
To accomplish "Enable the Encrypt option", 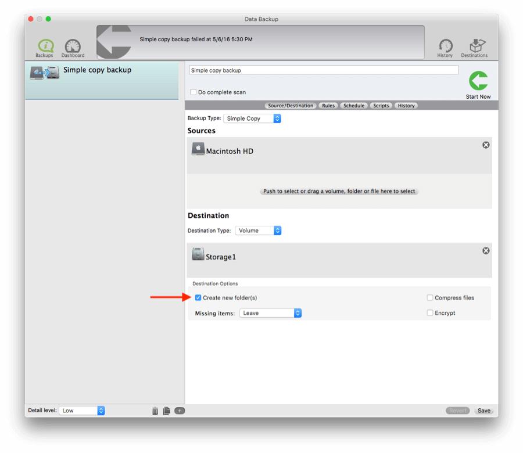I will click(x=429, y=312).
